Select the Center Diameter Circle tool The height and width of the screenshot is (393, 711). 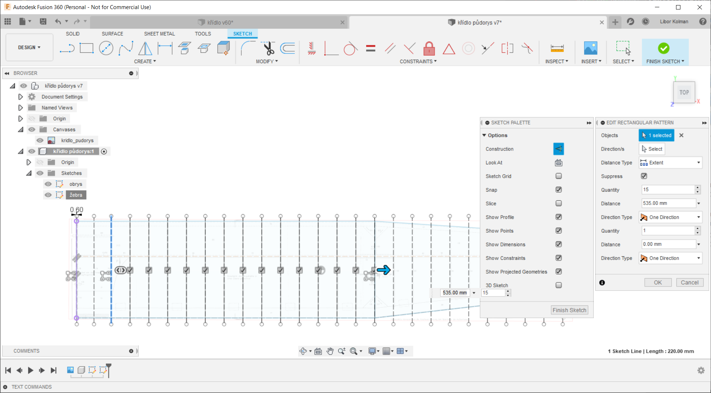pyautogui.click(x=106, y=48)
